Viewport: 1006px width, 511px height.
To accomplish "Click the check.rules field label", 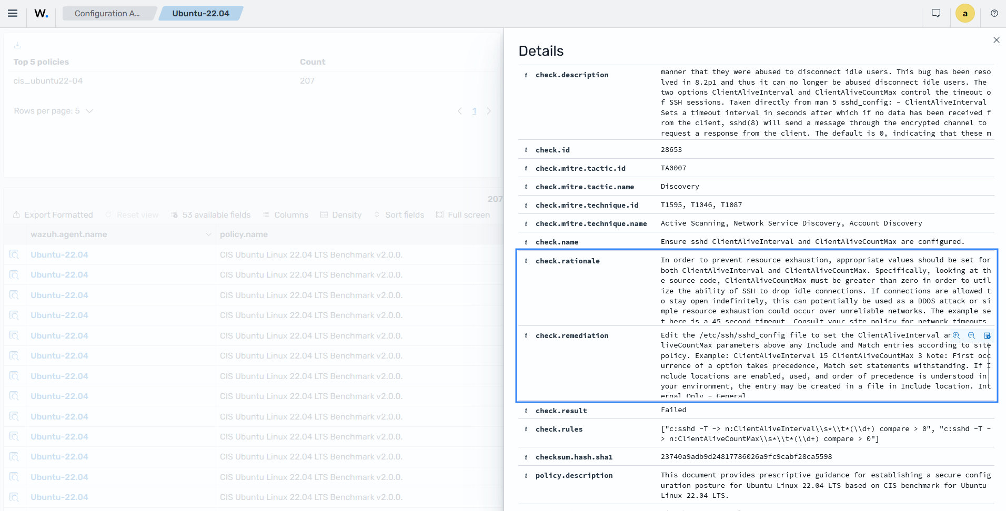I will (559, 430).
